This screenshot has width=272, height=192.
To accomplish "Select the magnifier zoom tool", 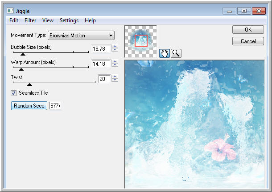I will [x=176, y=53].
